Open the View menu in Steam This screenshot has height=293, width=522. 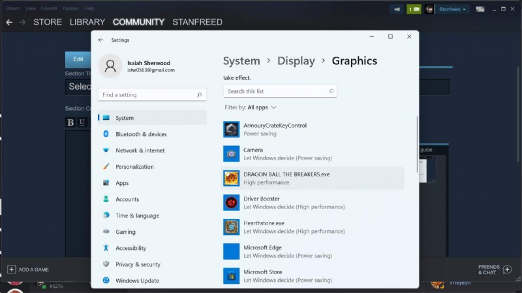click(30, 8)
